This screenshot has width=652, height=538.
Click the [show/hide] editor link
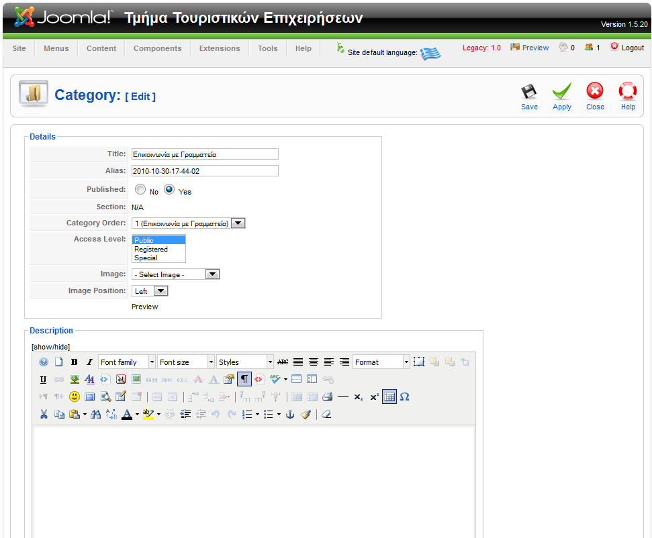coord(51,347)
